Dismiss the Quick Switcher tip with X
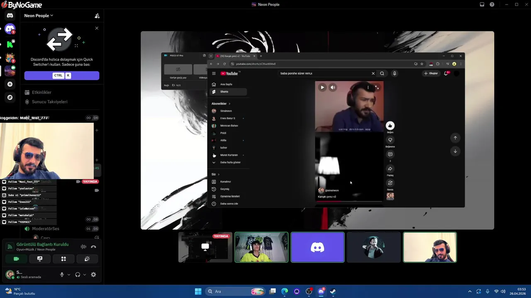 (x=97, y=28)
